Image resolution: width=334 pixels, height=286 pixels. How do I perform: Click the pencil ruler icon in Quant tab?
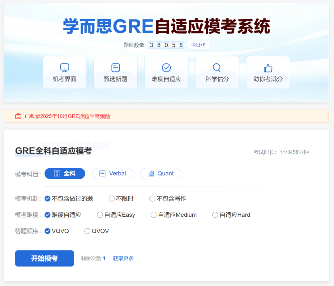151,173
